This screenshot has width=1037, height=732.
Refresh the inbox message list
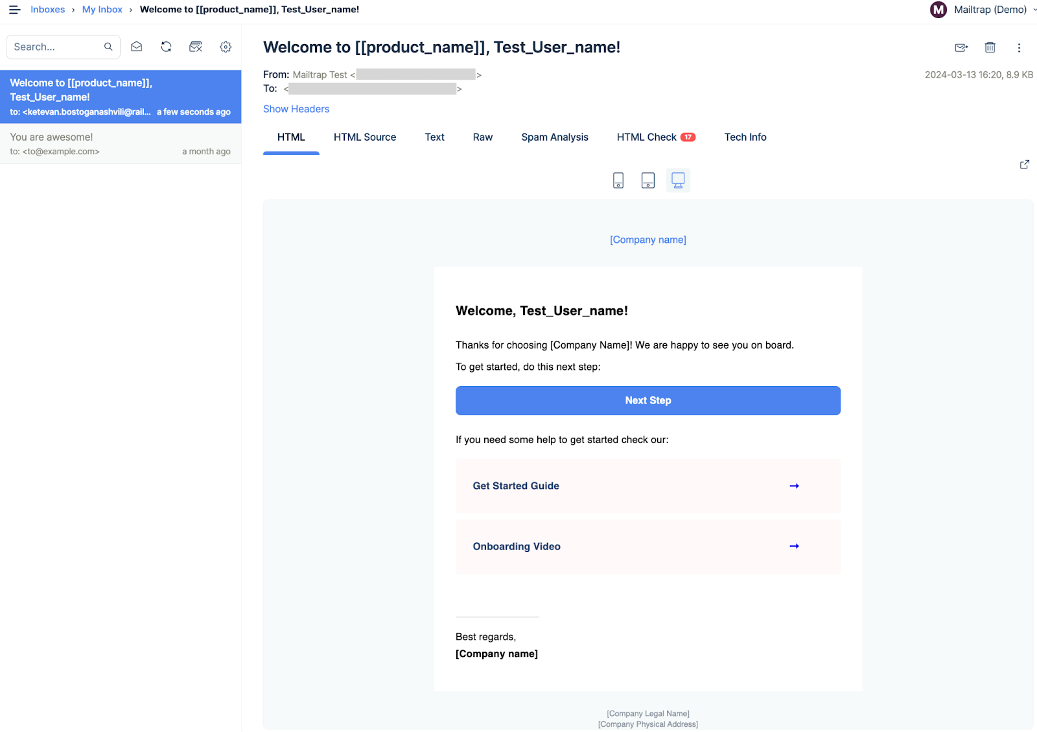166,46
